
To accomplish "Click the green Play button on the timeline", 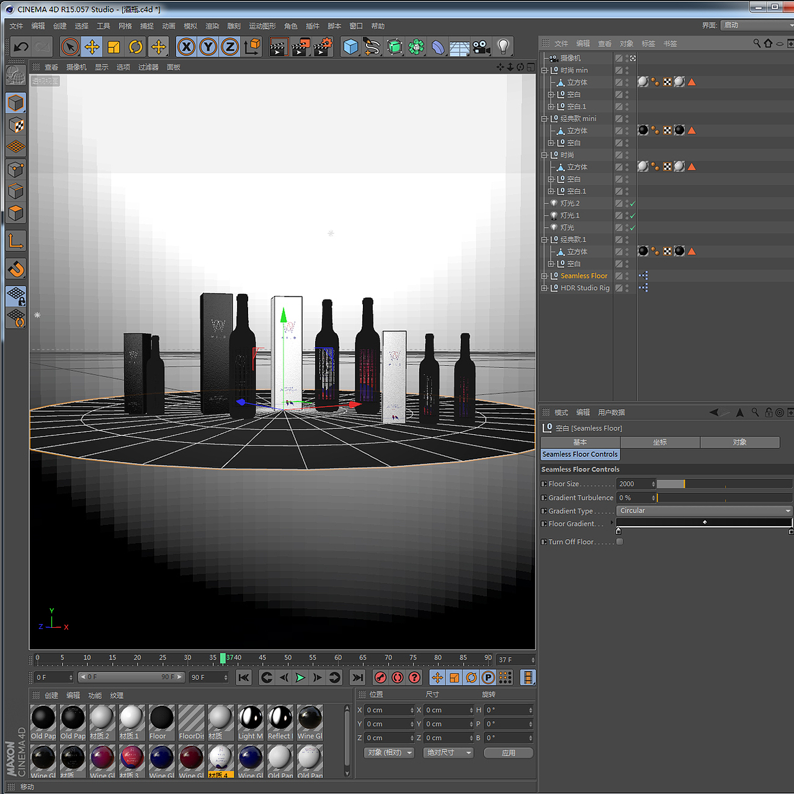I will 300,677.
